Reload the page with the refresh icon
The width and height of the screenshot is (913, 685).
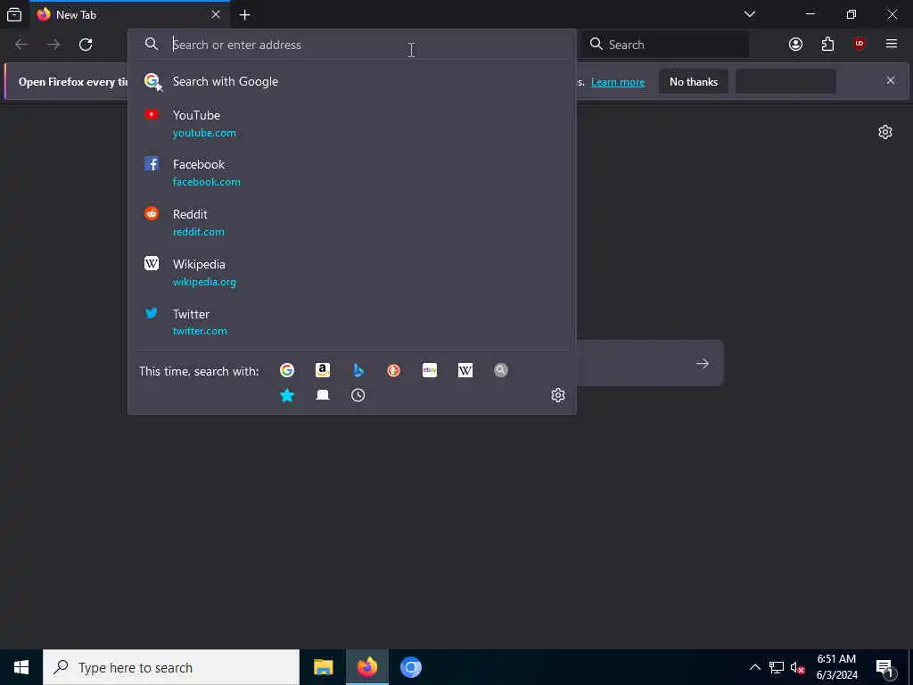click(x=86, y=45)
